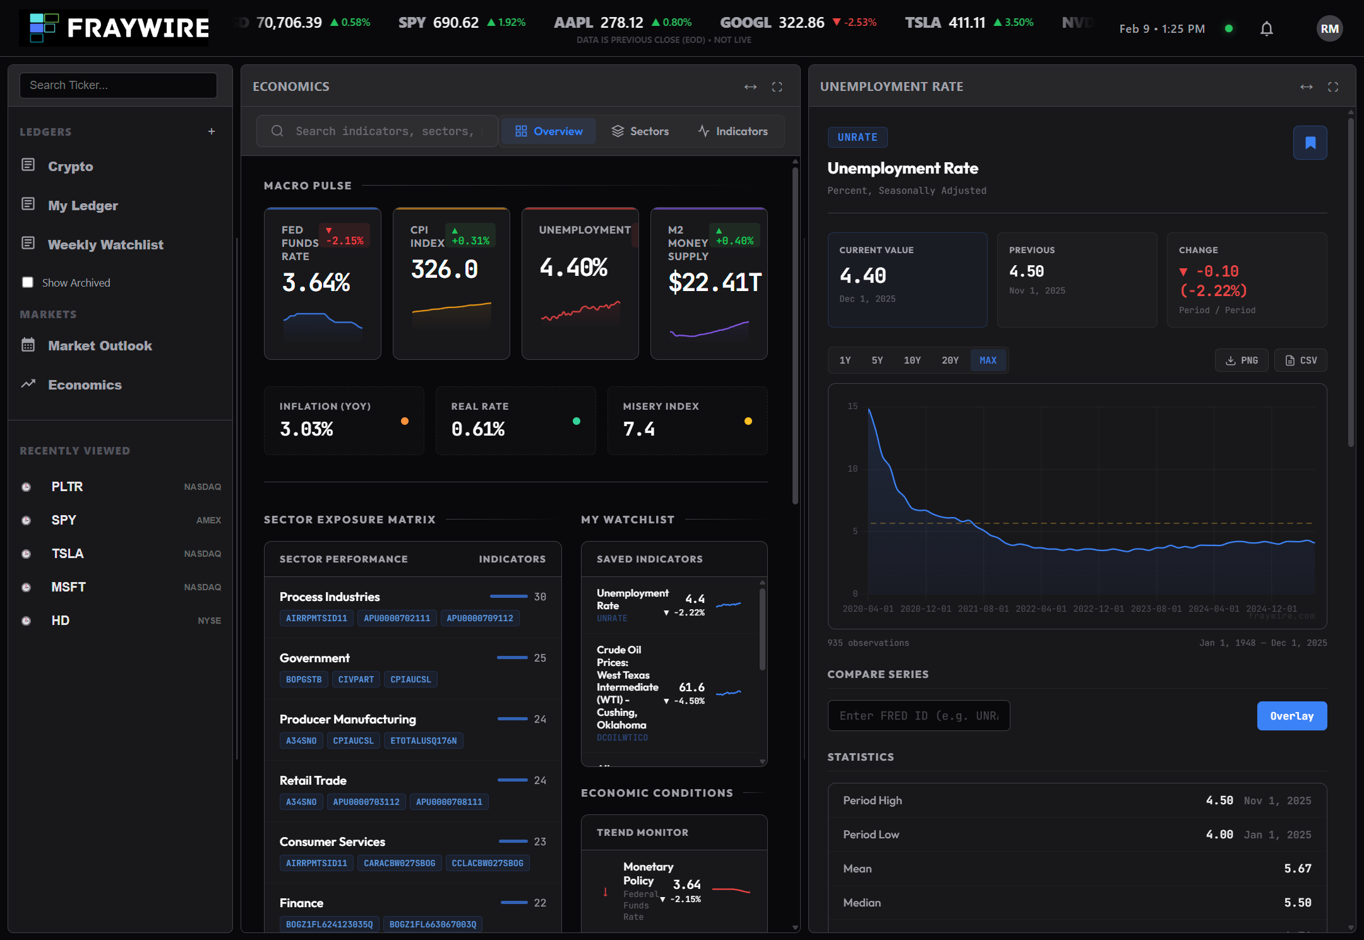Add a new ledger with plus icon
This screenshot has height=940, width=1364.
pos(212,131)
